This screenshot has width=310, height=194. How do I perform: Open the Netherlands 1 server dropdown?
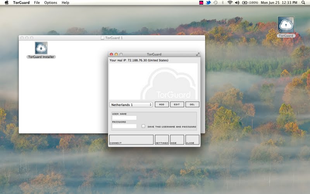coord(131,104)
